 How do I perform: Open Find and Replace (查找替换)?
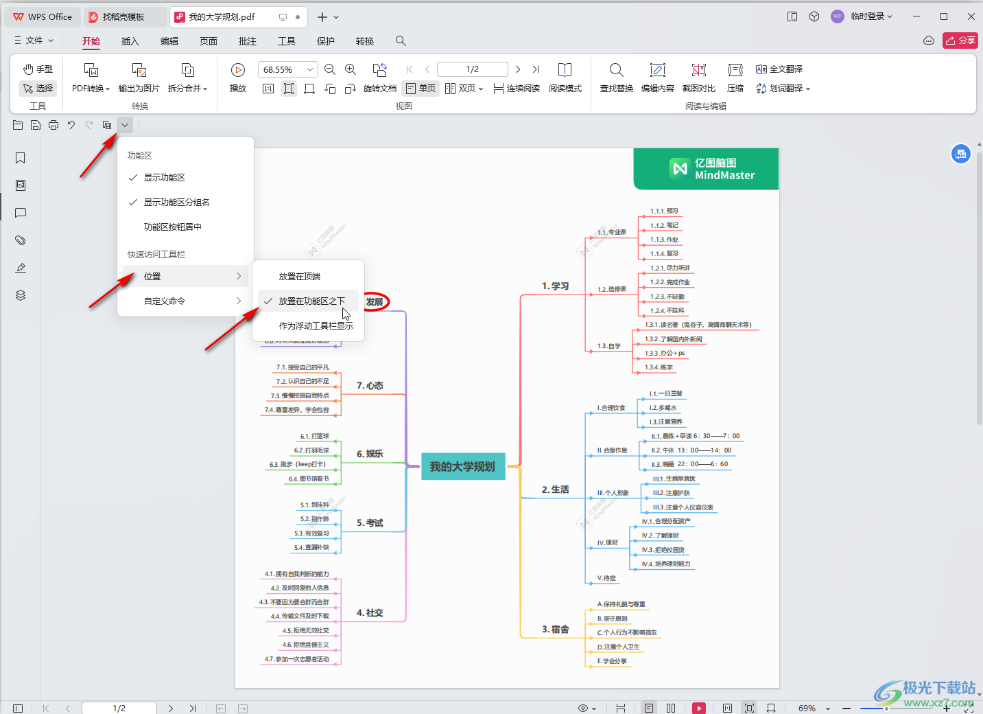coord(617,77)
